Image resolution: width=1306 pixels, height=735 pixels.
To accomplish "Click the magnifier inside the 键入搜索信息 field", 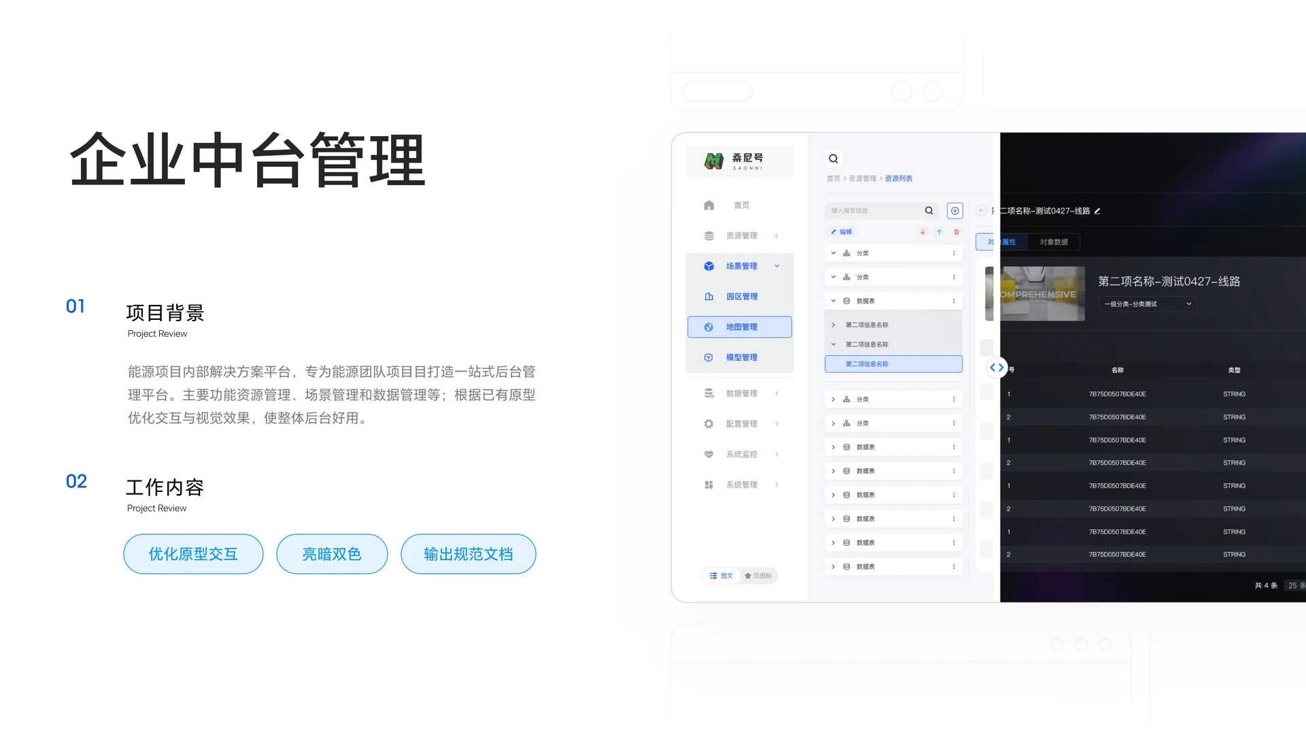I will pos(929,210).
